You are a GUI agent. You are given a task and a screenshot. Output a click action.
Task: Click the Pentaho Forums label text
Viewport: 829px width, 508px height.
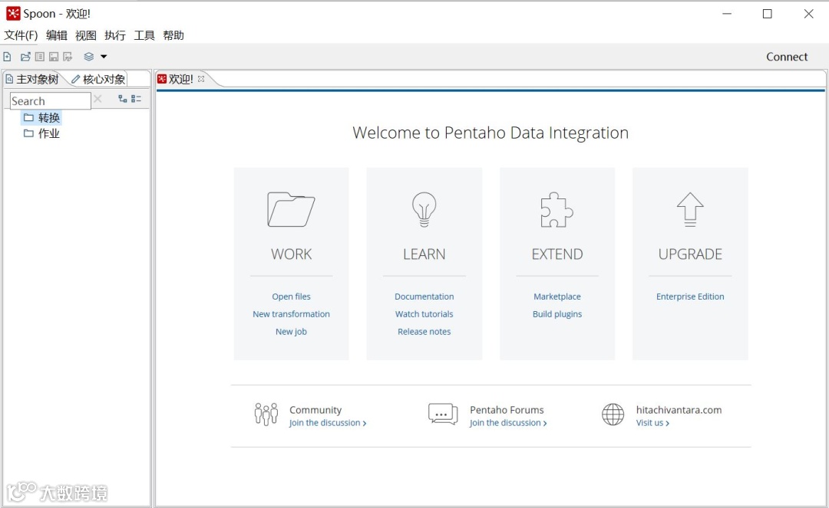[x=507, y=410]
